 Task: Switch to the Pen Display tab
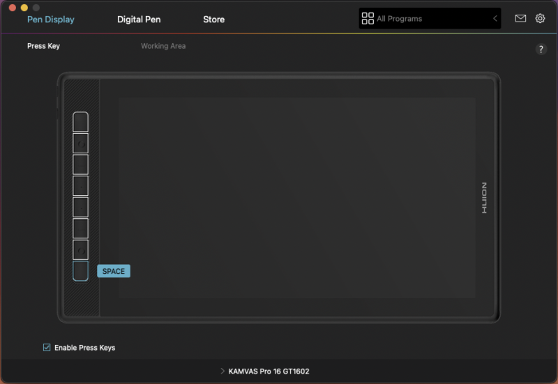point(51,20)
